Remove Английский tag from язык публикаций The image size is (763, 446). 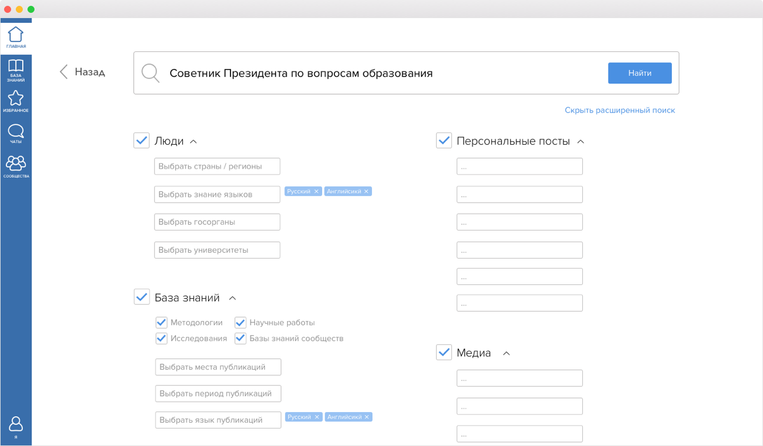367,417
